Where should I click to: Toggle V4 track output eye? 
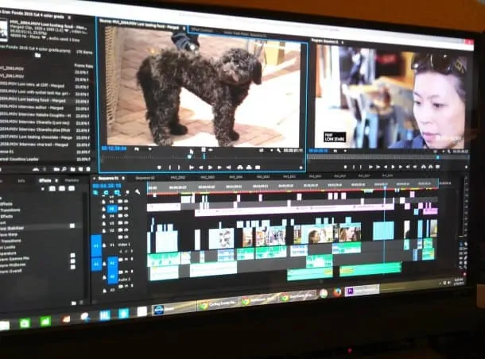[126, 216]
